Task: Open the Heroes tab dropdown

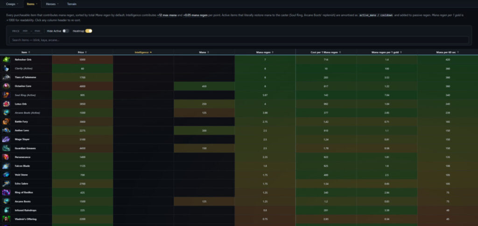Action: (x=52, y=4)
